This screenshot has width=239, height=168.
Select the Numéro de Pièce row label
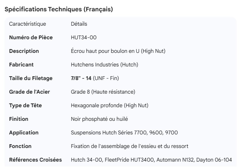pyautogui.click(x=31, y=37)
